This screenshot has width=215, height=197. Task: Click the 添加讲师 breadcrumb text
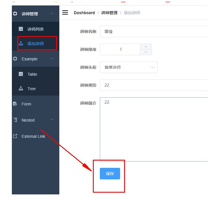tap(132, 13)
